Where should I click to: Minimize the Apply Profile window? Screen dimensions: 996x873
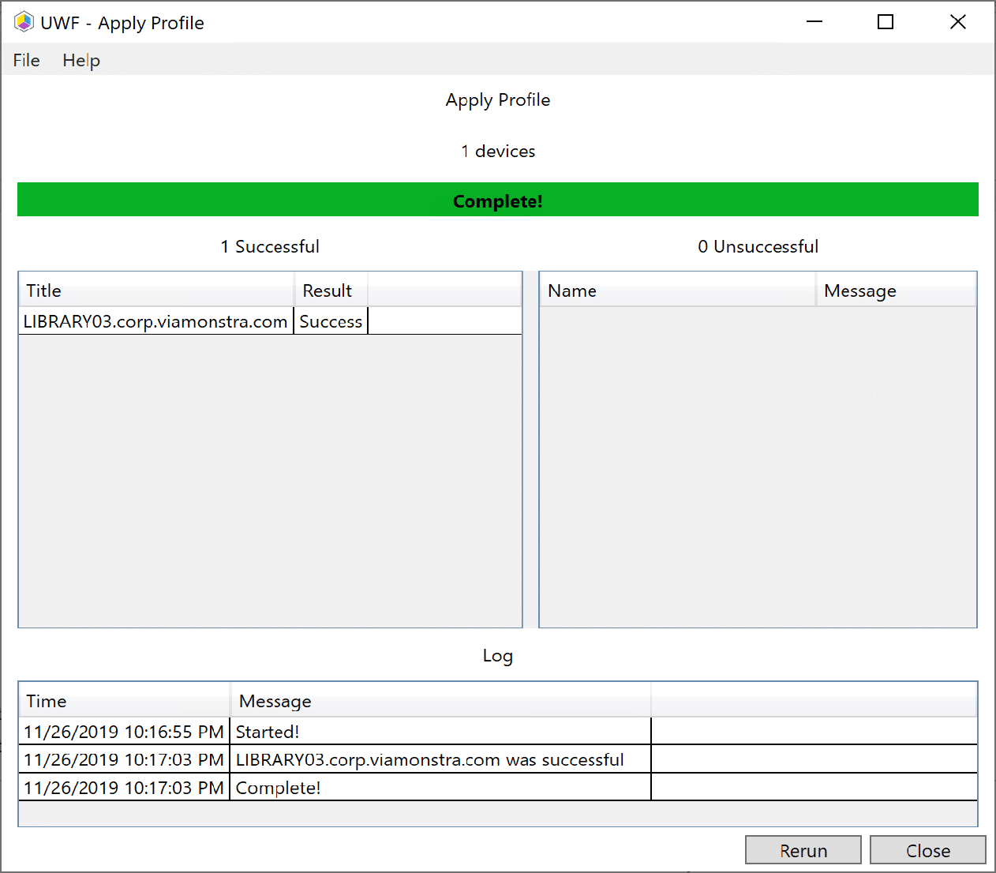click(814, 22)
